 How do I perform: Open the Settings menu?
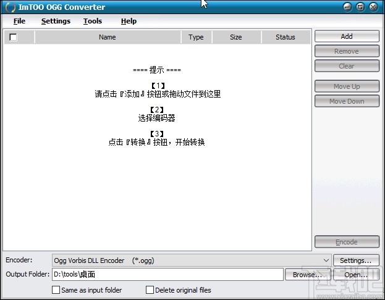pyautogui.click(x=56, y=21)
